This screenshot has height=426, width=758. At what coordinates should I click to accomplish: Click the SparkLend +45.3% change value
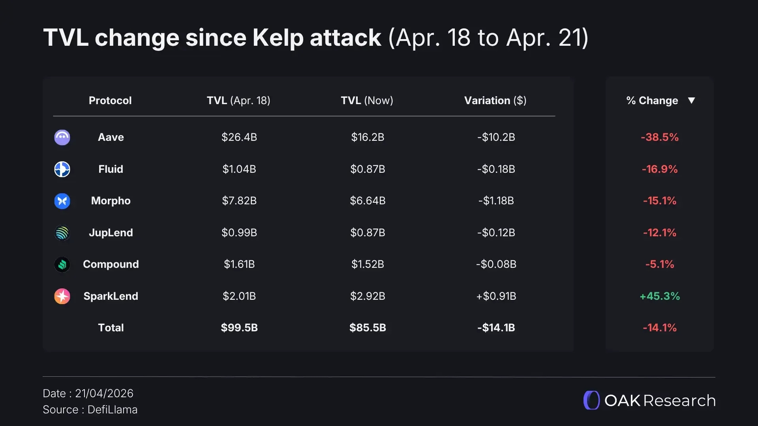(659, 296)
